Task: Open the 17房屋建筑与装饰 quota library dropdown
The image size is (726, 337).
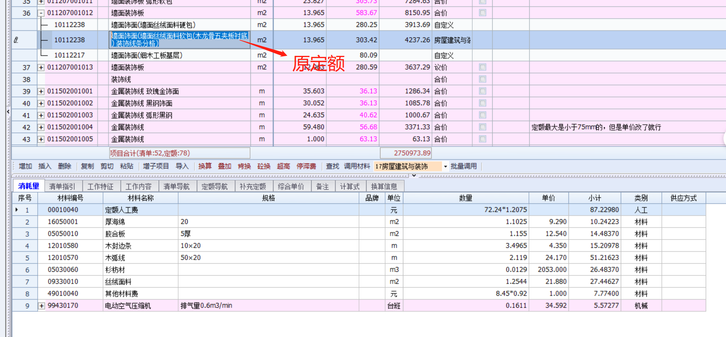Action: 445,167
